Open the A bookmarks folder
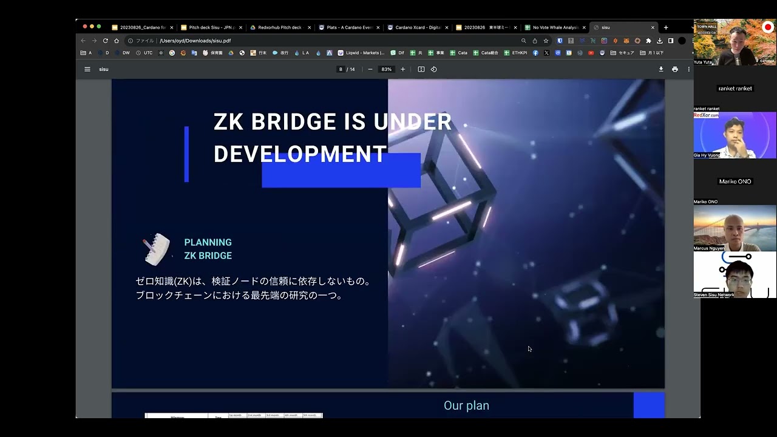This screenshot has width=777, height=437. [x=86, y=53]
